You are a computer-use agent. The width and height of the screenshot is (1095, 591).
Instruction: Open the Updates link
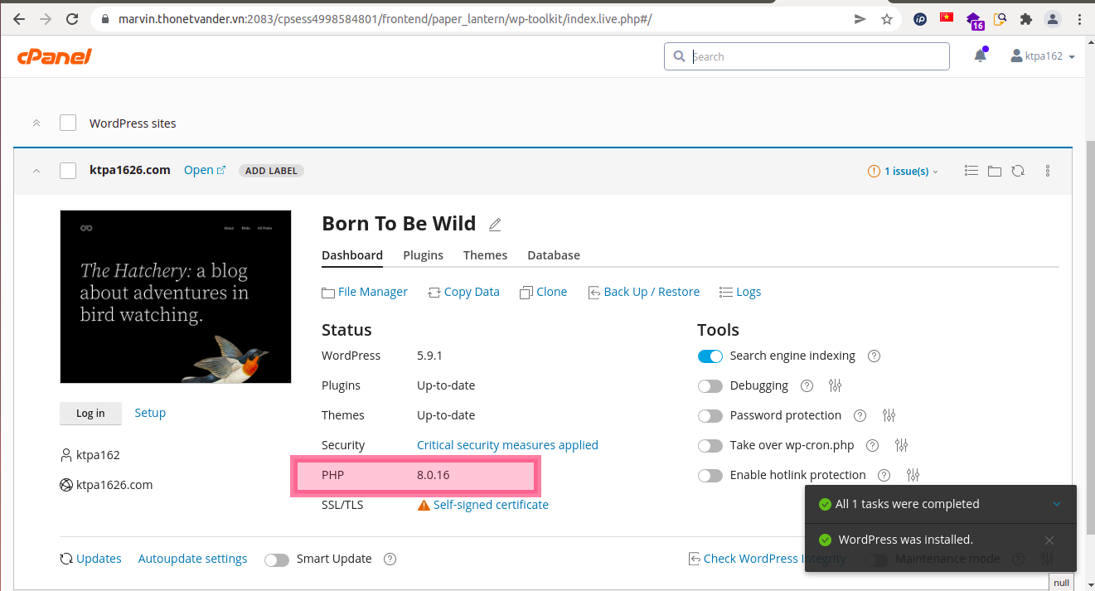pyautogui.click(x=90, y=559)
